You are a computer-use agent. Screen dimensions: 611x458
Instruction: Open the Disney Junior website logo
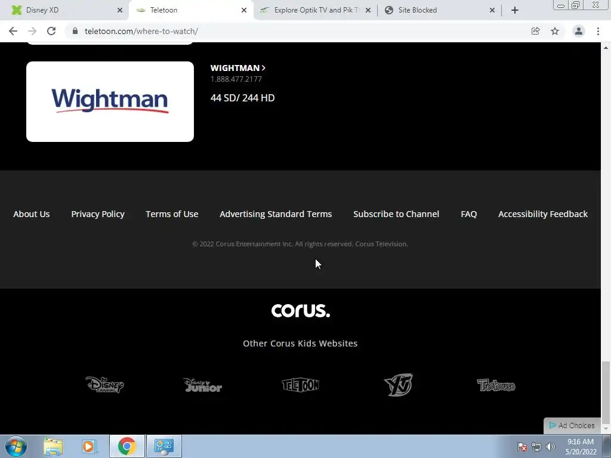click(x=203, y=385)
